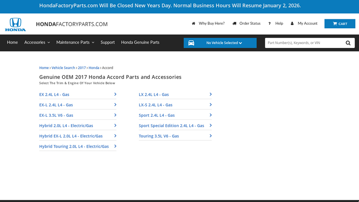Go to Vehicle Search breadcrumb
This screenshot has height=202, width=359.
pos(63,68)
